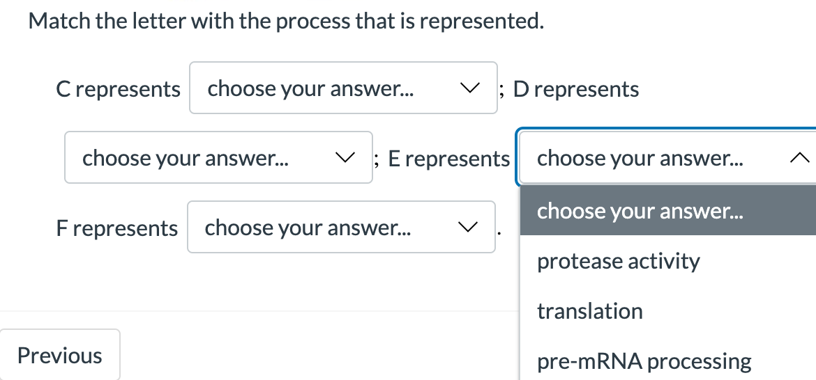Go back with the Previous button
The width and height of the screenshot is (816, 380).
tap(60, 356)
